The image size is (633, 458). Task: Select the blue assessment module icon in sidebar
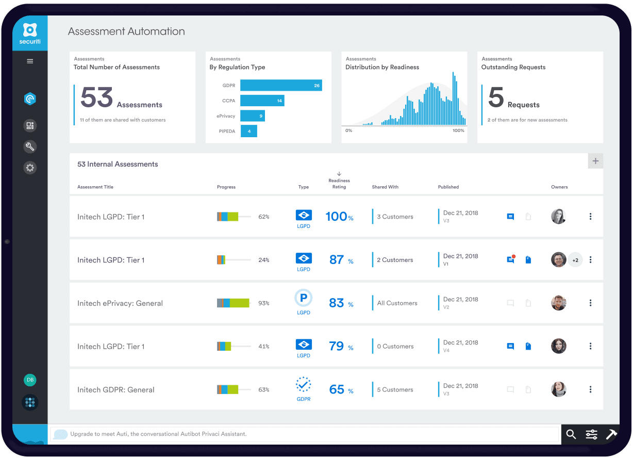point(29,98)
